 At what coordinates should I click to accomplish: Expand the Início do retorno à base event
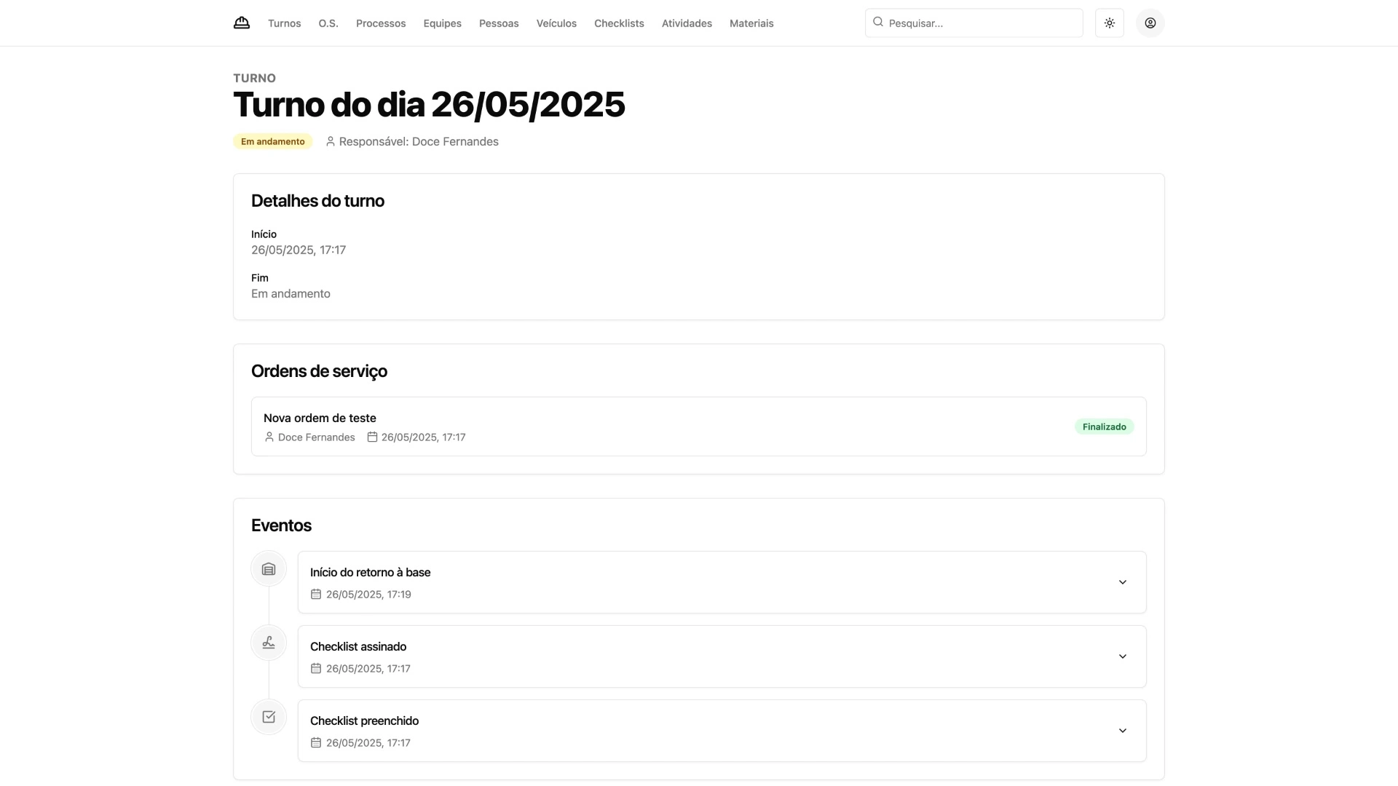1122,582
